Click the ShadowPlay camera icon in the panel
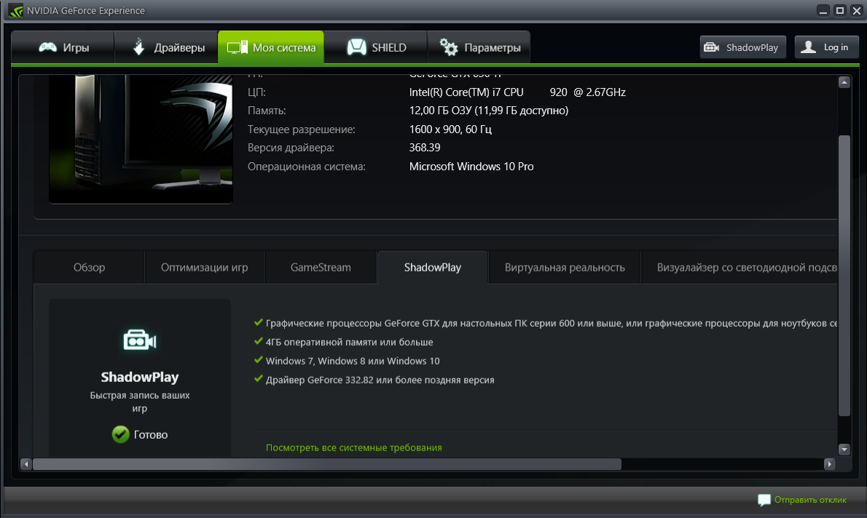867x518 pixels. coord(139,340)
